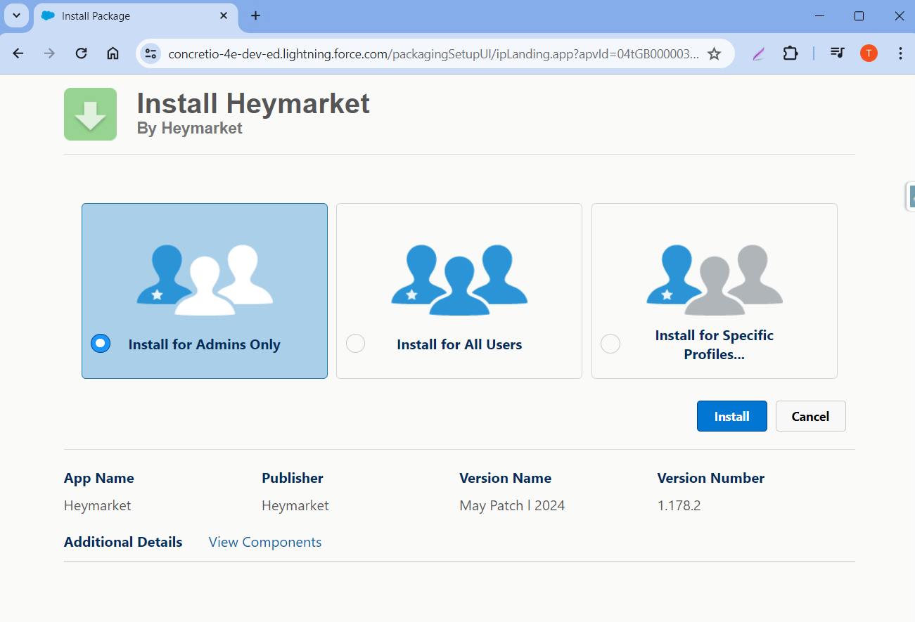
Task: Click the Salesforce cloud favicon on the tab
Action: 48,15
